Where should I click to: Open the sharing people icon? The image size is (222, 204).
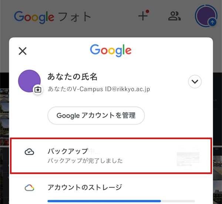(x=174, y=16)
